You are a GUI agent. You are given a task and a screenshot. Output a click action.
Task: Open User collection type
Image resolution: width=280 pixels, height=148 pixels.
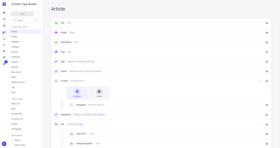pos(13,92)
